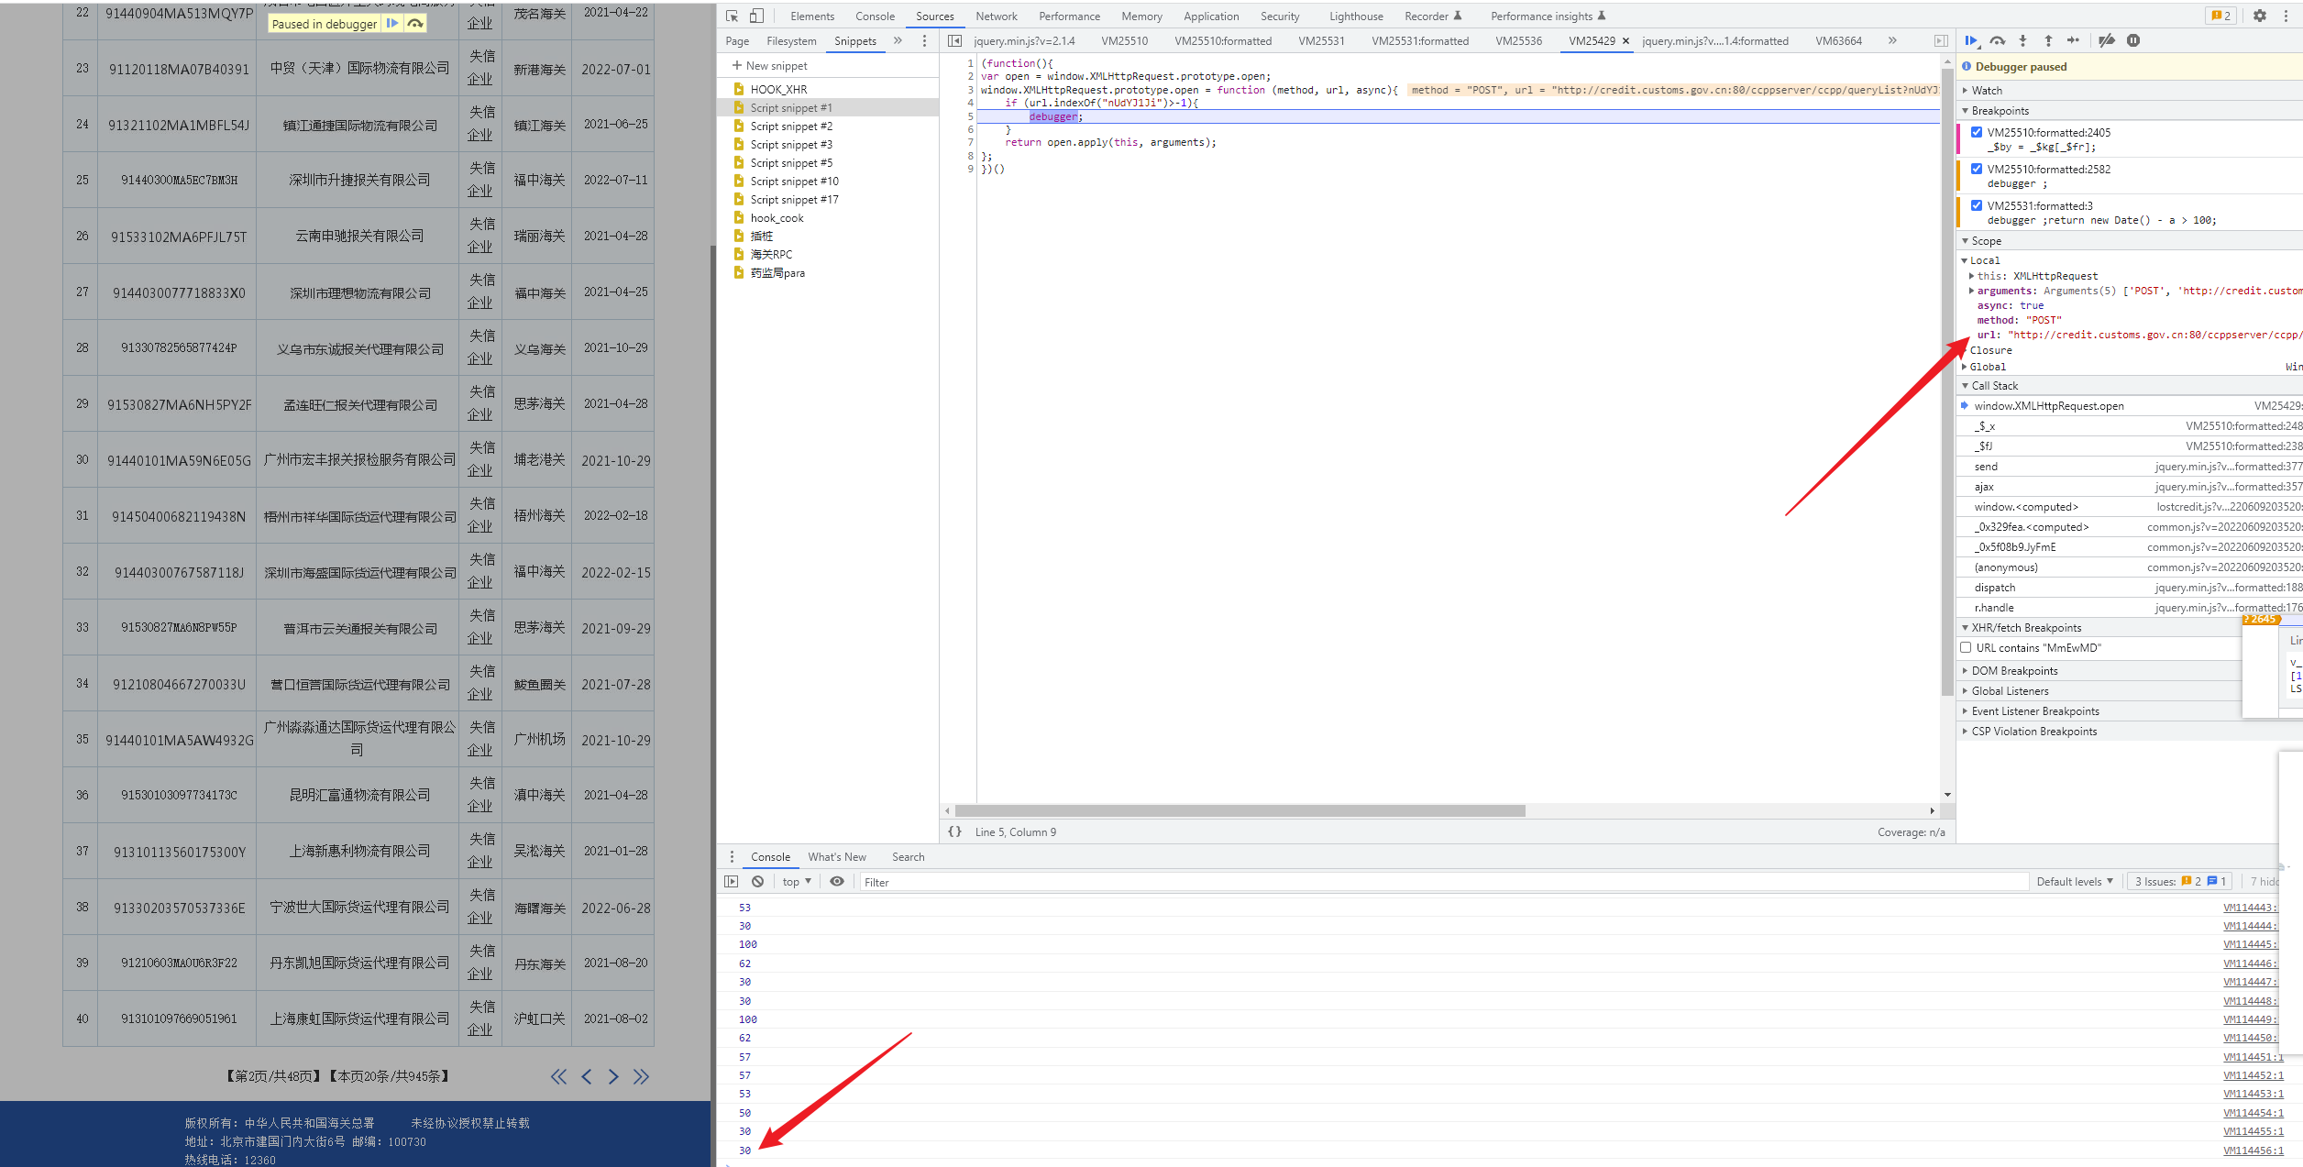Open console drawer three-dot menu
Screen dimensions: 2303x1167
coord(732,856)
